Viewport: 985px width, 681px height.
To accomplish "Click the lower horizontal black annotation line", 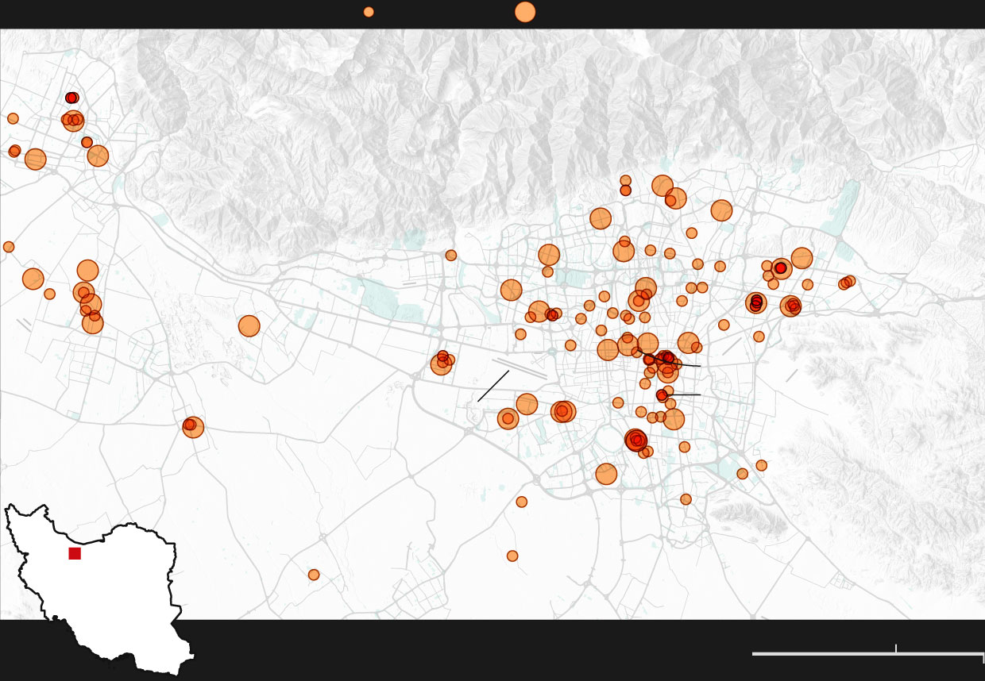I will click(685, 394).
